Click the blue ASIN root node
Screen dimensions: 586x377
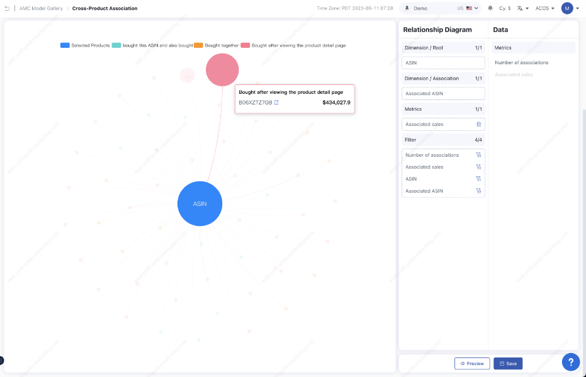200,204
